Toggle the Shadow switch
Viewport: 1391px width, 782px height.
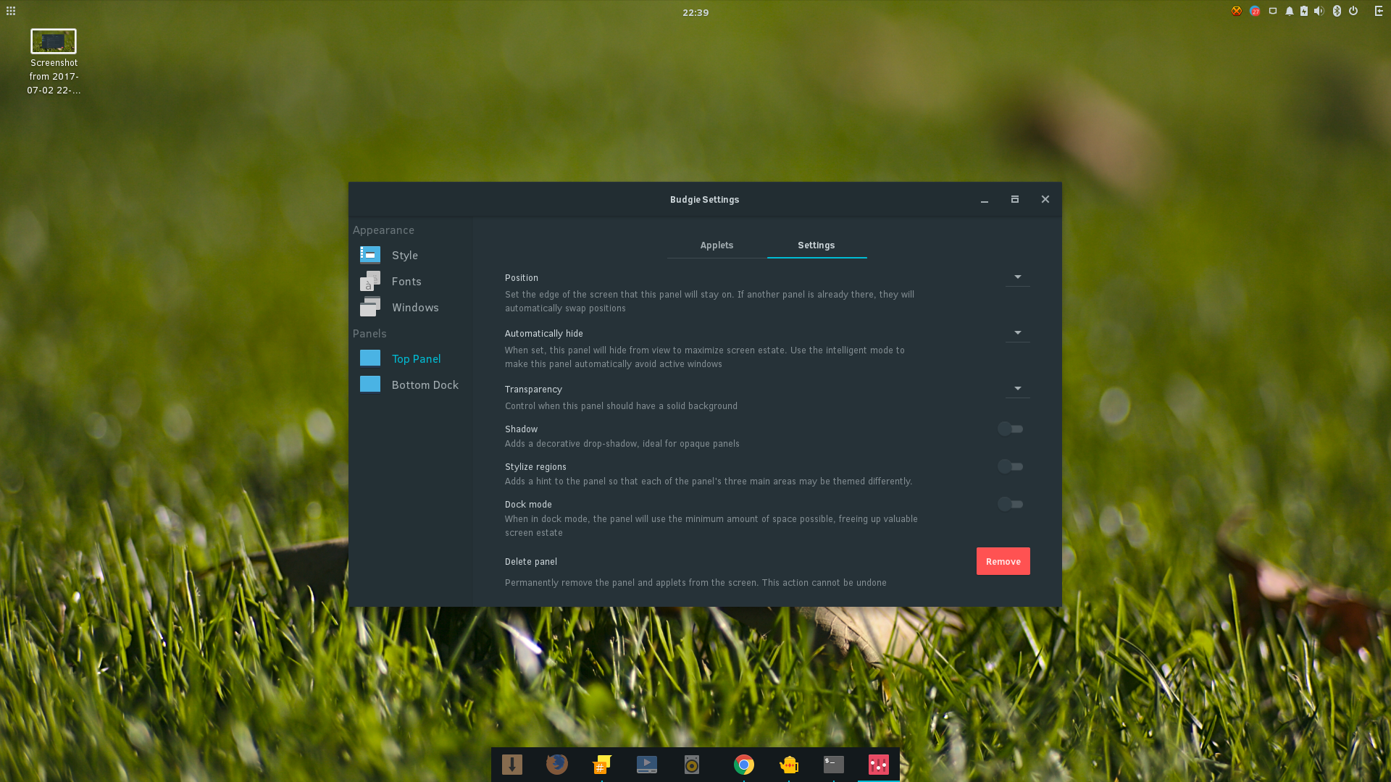(1011, 429)
